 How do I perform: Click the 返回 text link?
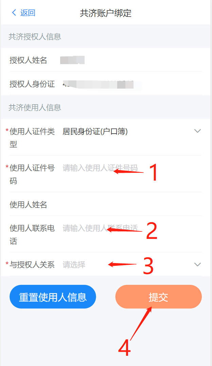(x=28, y=13)
